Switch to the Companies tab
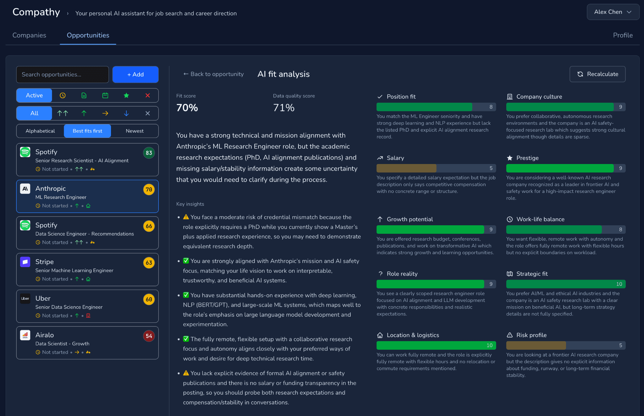Viewport: 644px width, 416px height. (29, 35)
